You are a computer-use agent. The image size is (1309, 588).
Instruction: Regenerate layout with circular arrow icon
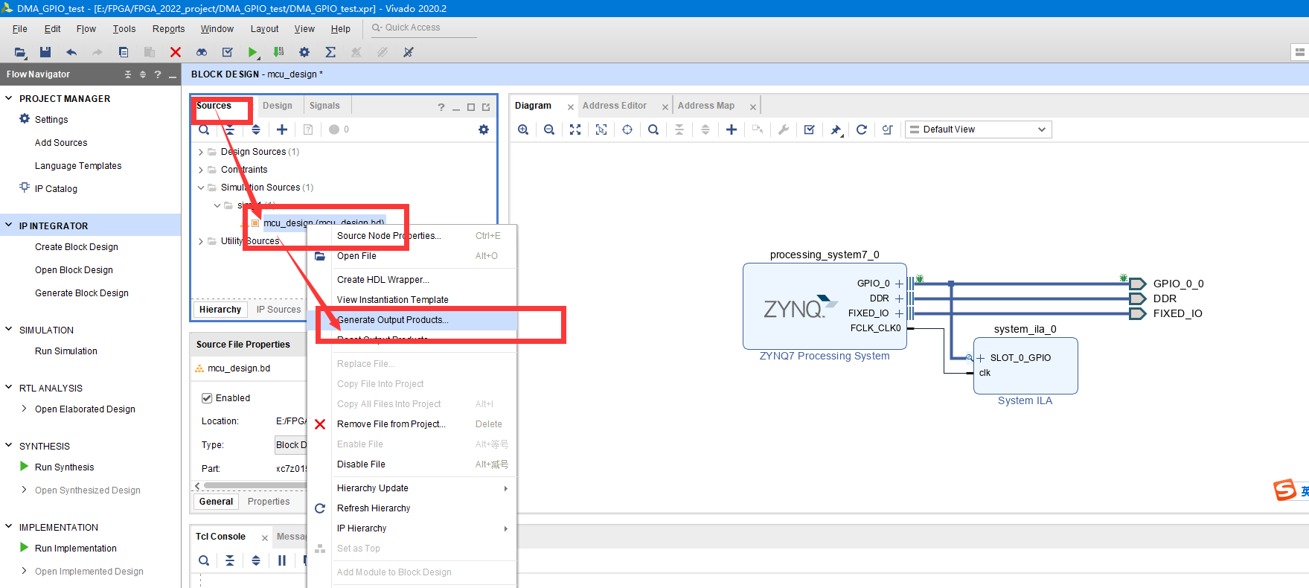(862, 130)
